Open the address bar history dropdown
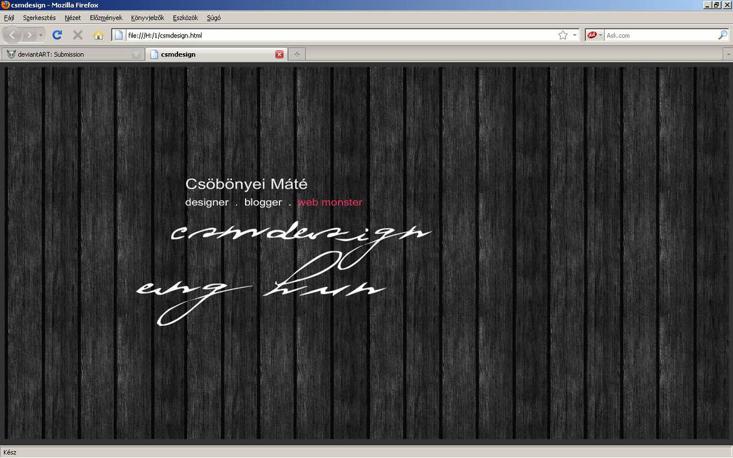The height and width of the screenshot is (458, 733). coord(574,35)
